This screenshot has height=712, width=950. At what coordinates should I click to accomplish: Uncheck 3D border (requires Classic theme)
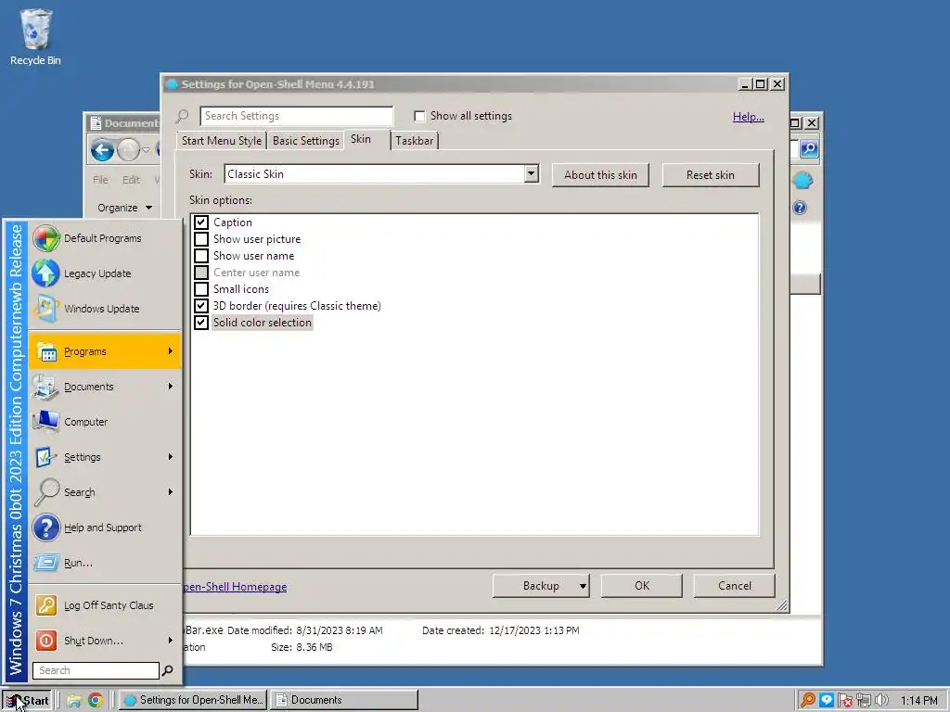[201, 306]
